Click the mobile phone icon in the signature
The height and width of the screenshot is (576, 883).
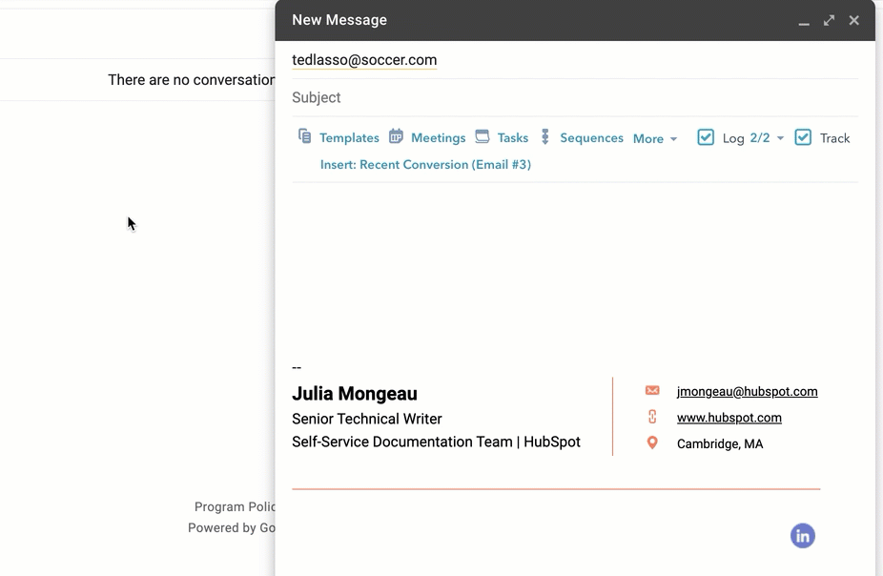pyautogui.click(x=651, y=417)
